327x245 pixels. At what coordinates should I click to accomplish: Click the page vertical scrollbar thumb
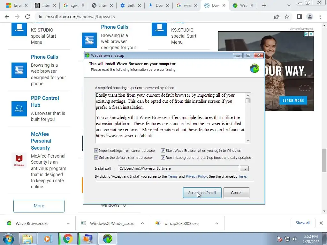point(324,160)
